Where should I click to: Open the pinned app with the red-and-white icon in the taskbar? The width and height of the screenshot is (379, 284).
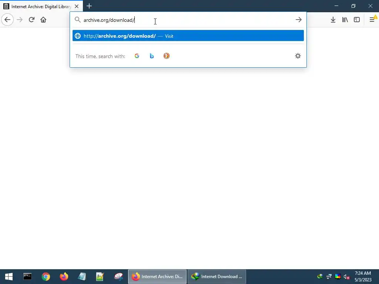(118, 277)
